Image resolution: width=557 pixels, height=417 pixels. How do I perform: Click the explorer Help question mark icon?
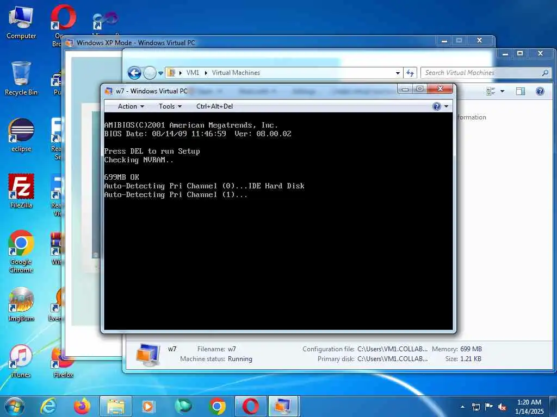pyautogui.click(x=540, y=91)
